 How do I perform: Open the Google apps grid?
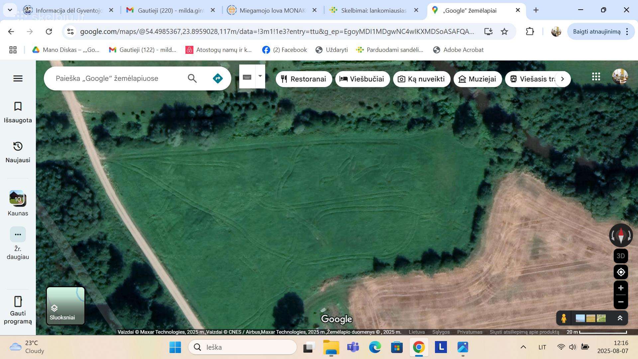pos(596,77)
